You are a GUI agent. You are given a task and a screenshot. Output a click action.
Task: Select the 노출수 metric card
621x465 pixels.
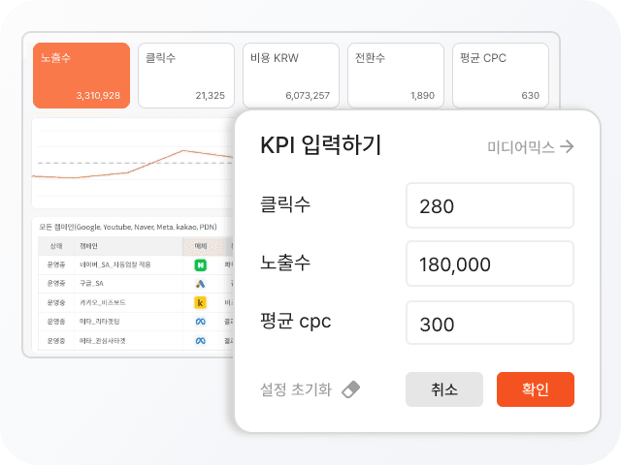[82, 76]
